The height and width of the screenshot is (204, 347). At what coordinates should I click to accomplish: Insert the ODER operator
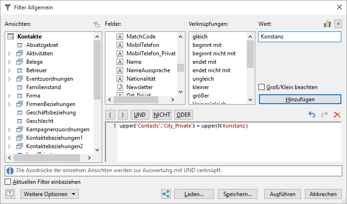click(183, 114)
